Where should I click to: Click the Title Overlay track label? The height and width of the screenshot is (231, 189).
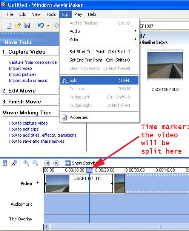21,219
